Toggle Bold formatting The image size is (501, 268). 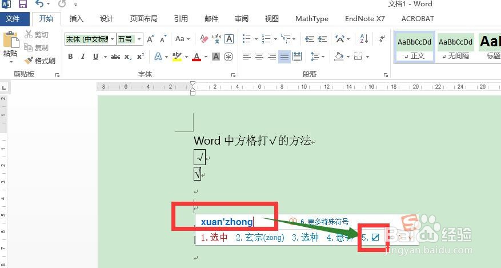[x=71, y=57]
